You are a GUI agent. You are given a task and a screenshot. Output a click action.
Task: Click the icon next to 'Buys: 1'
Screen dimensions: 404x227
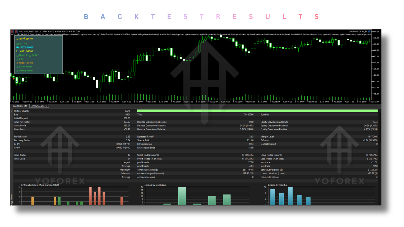coord(17,56)
